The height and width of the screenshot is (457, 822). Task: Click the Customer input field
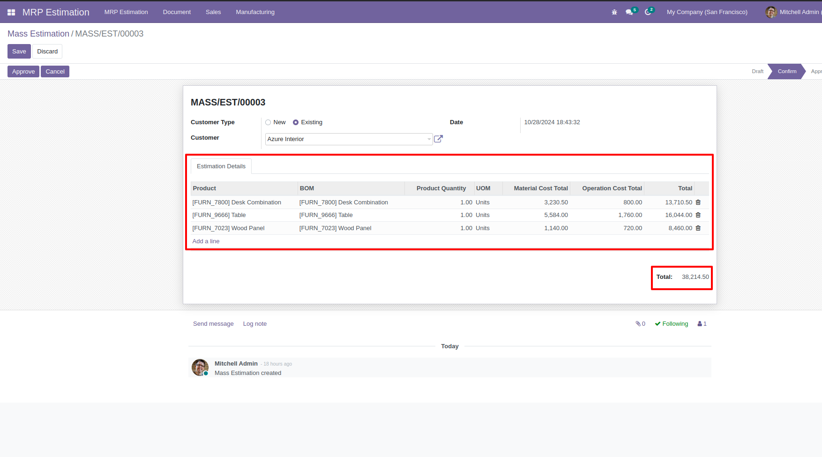click(x=346, y=139)
